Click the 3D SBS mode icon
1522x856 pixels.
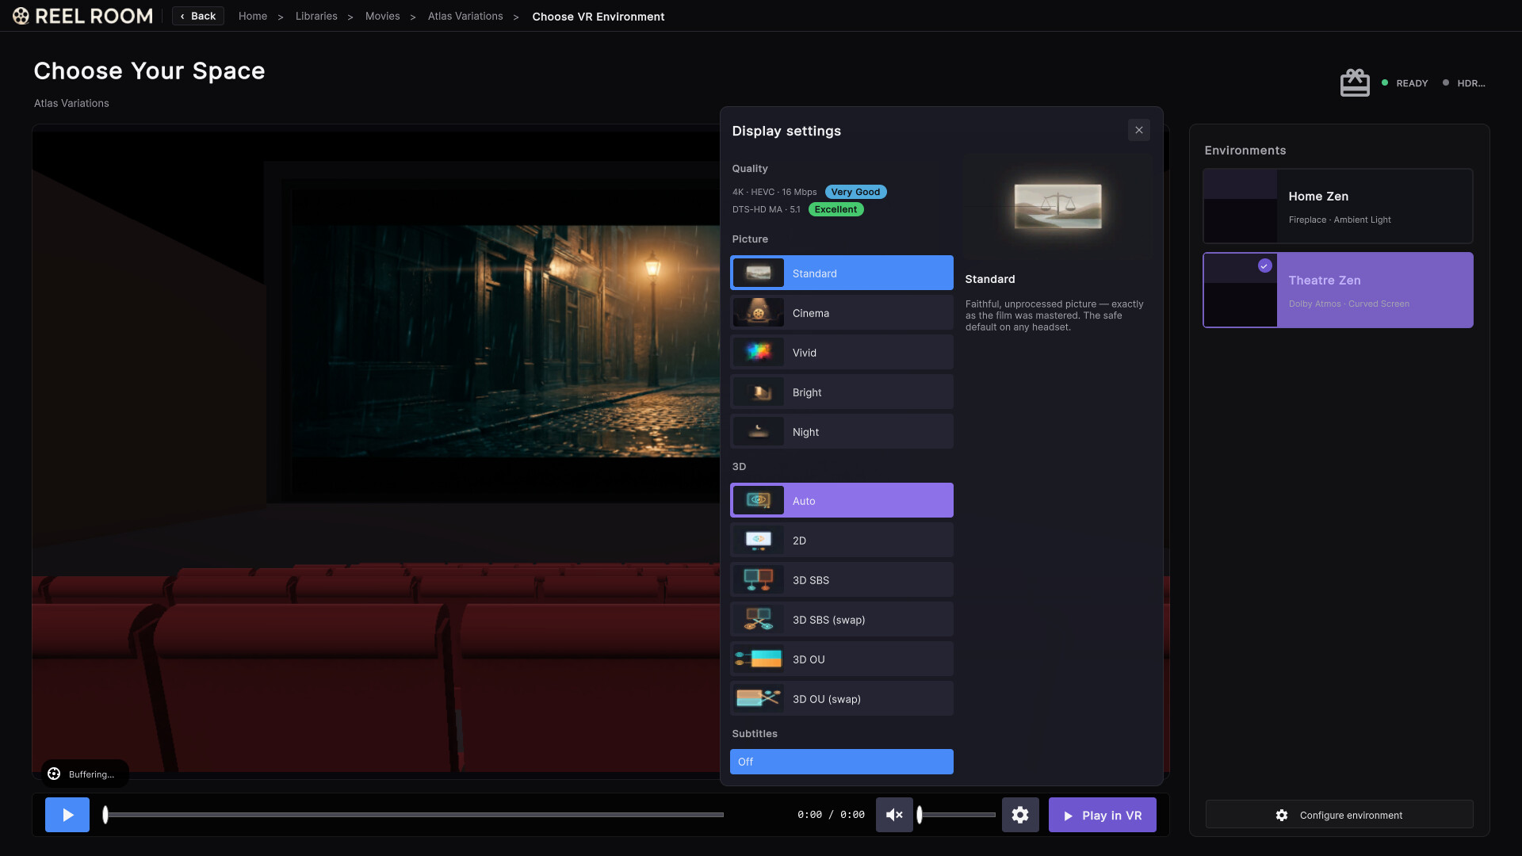tap(759, 580)
